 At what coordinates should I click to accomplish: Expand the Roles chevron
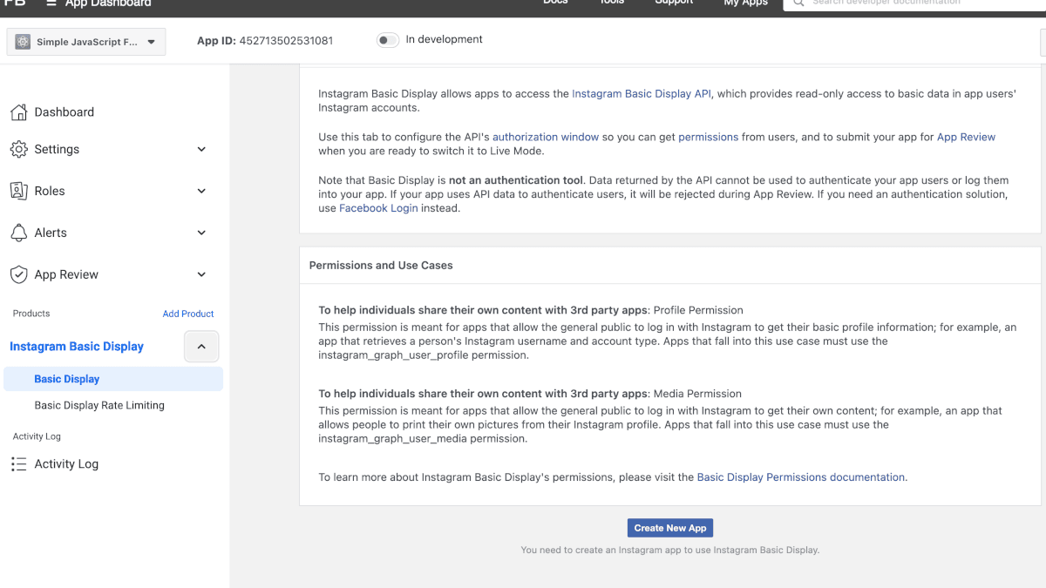(201, 191)
